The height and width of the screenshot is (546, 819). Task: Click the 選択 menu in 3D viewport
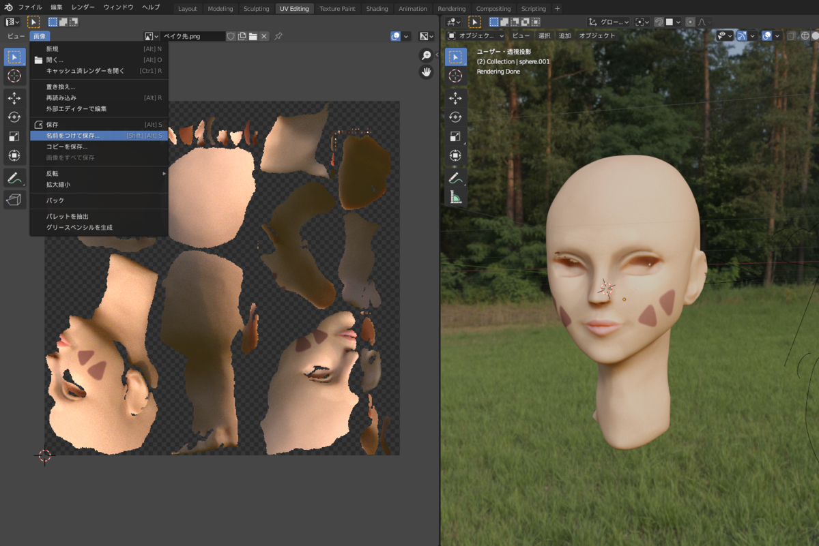pyautogui.click(x=544, y=35)
